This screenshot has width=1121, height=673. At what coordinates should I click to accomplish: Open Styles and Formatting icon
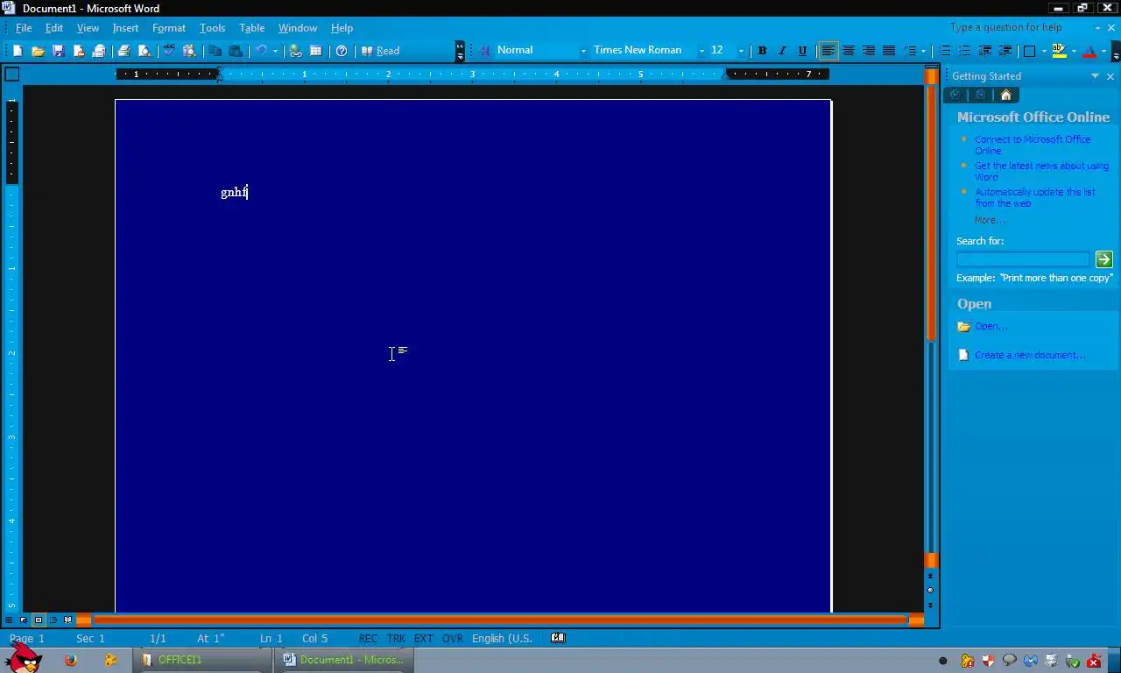(485, 51)
